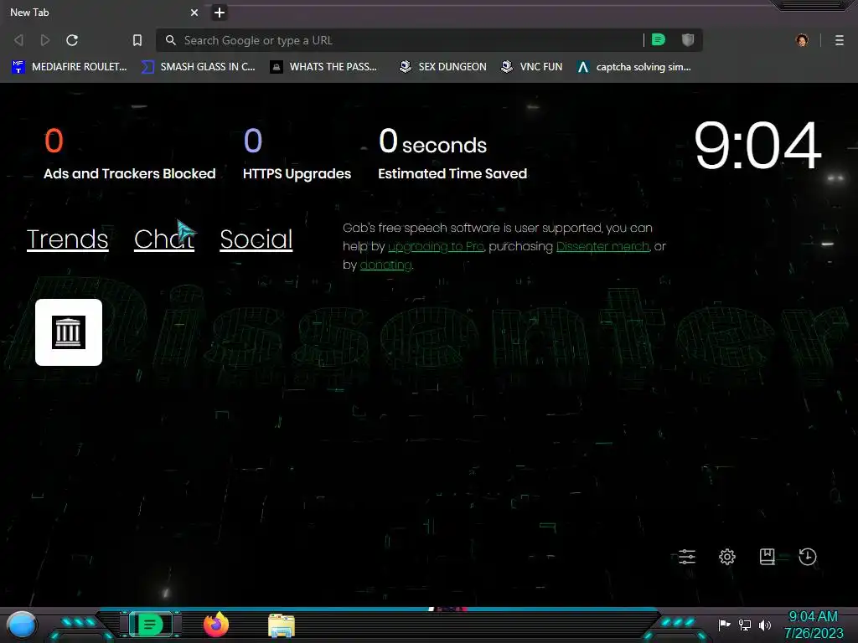
Task: Click the large 9:04 clock
Action: [x=757, y=146]
